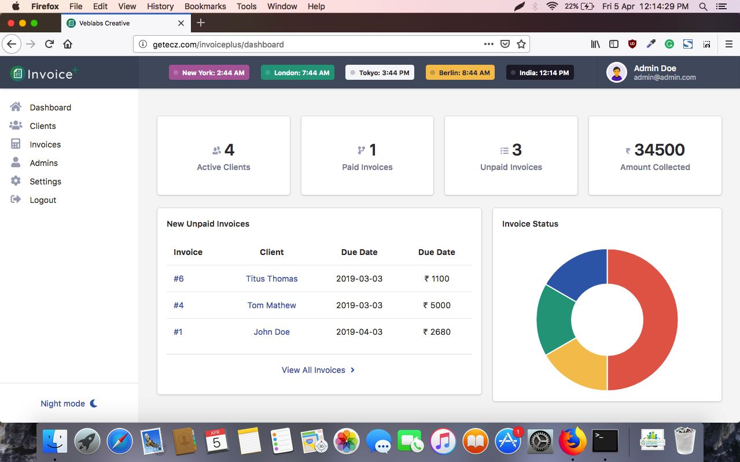Toggle Firefox reader sidebar view icon
The height and width of the screenshot is (462, 740).
click(x=614, y=44)
